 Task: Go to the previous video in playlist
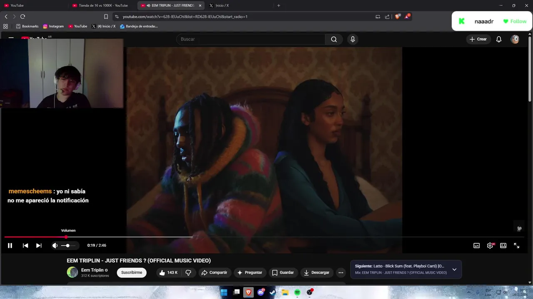point(25,245)
